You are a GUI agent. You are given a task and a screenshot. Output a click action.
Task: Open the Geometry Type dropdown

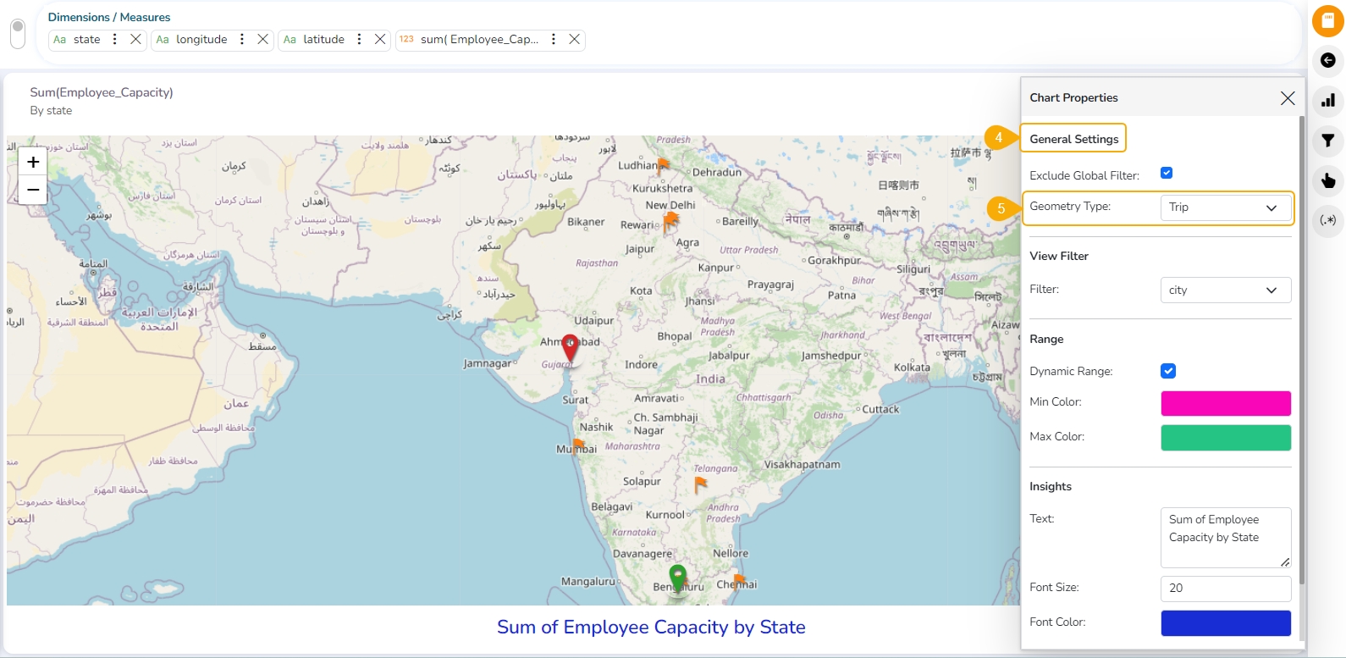pos(1225,207)
